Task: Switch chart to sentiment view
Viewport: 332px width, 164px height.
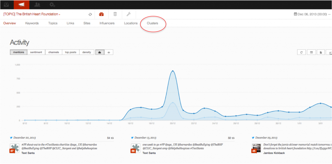Action: pos(36,52)
